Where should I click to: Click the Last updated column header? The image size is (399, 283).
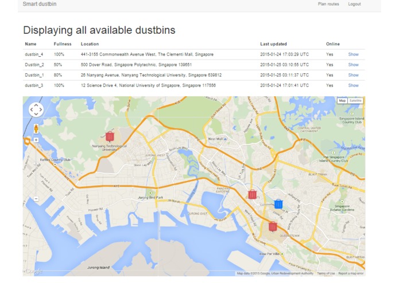(x=273, y=44)
